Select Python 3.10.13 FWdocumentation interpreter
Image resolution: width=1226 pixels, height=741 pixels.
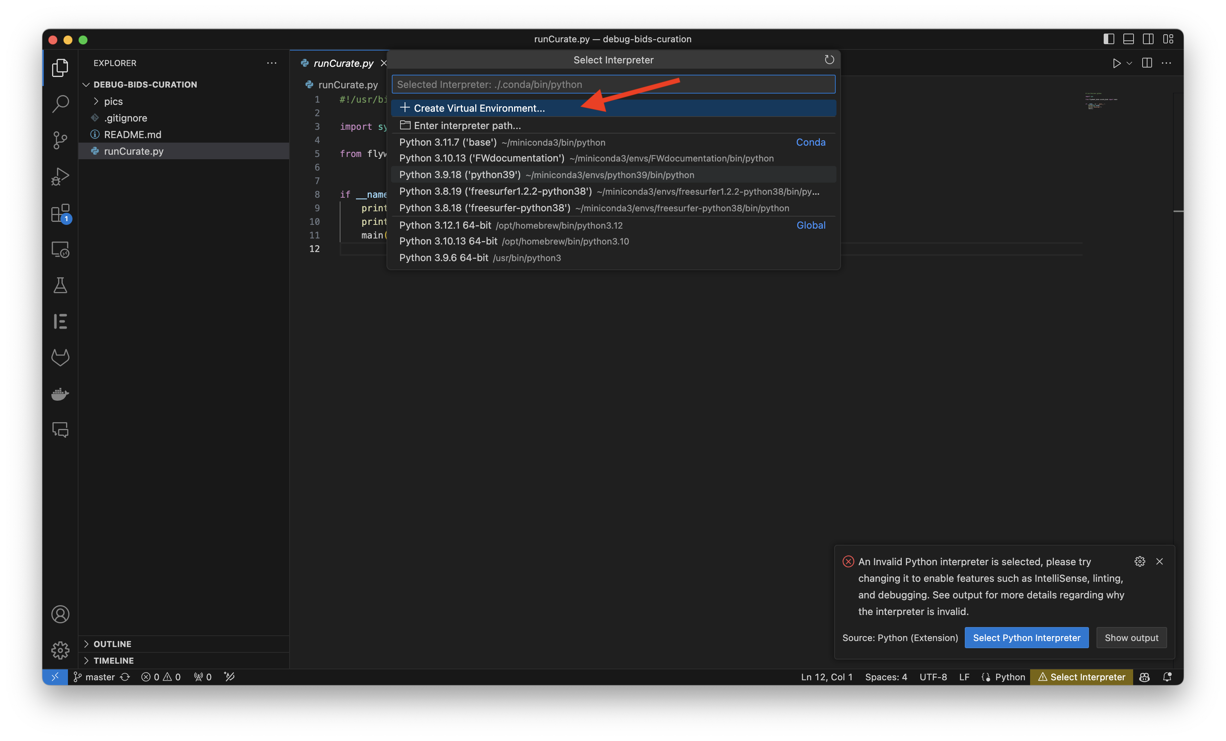click(x=613, y=158)
